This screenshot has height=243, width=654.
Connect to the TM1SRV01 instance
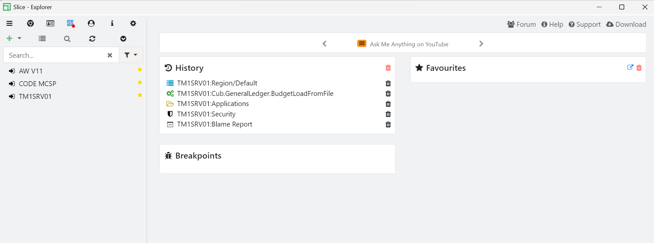35,96
